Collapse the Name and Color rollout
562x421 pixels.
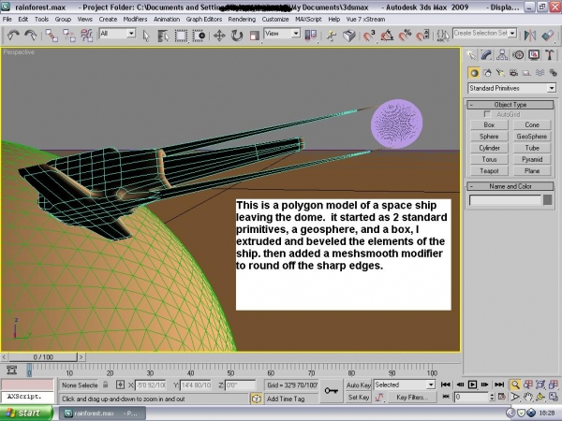pos(510,186)
